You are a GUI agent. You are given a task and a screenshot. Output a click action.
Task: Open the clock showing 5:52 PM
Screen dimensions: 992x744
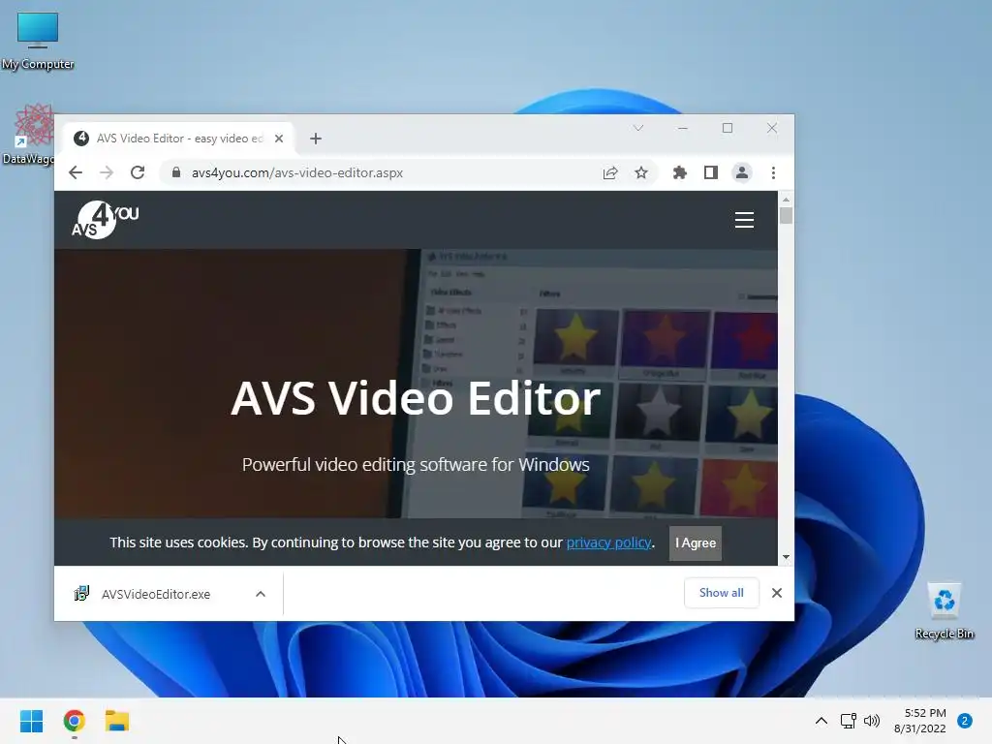(920, 721)
